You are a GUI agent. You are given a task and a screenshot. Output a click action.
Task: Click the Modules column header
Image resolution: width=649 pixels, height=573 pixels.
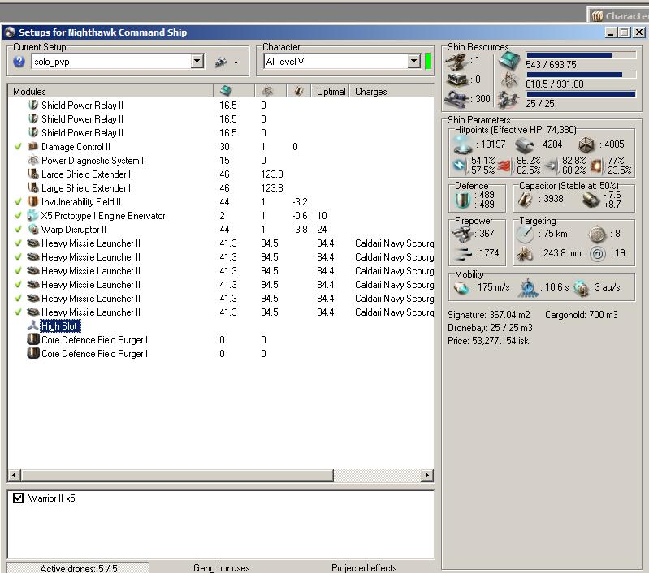coord(110,92)
